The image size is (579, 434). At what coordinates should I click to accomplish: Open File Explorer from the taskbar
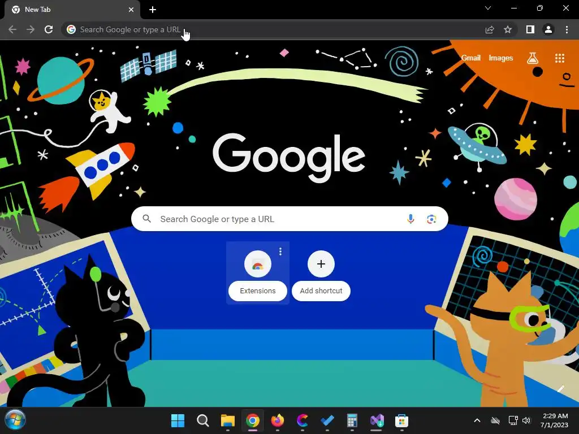click(x=228, y=420)
